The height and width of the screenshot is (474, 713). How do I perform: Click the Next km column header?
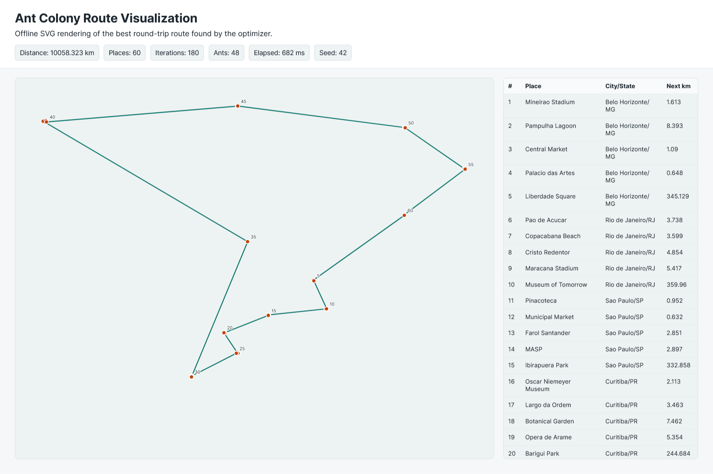(x=678, y=86)
